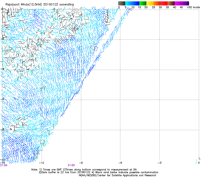Click the '-9' longitude axis label
Screen dimensions: 201x177
[81, 163]
